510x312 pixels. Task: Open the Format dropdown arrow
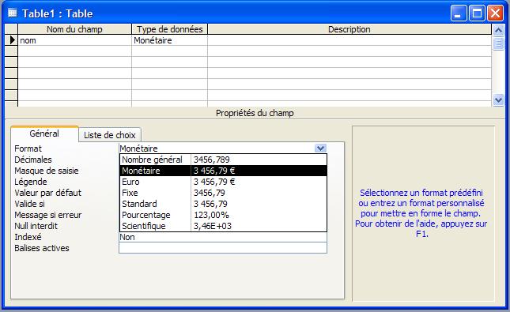point(320,148)
